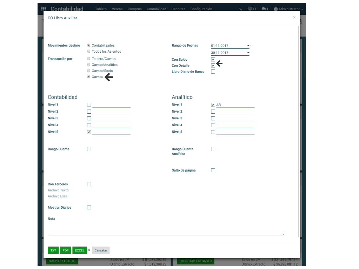The height and width of the screenshot is (269, 359).
Task: Click the EXCEL export button
Action: (80, 250)
